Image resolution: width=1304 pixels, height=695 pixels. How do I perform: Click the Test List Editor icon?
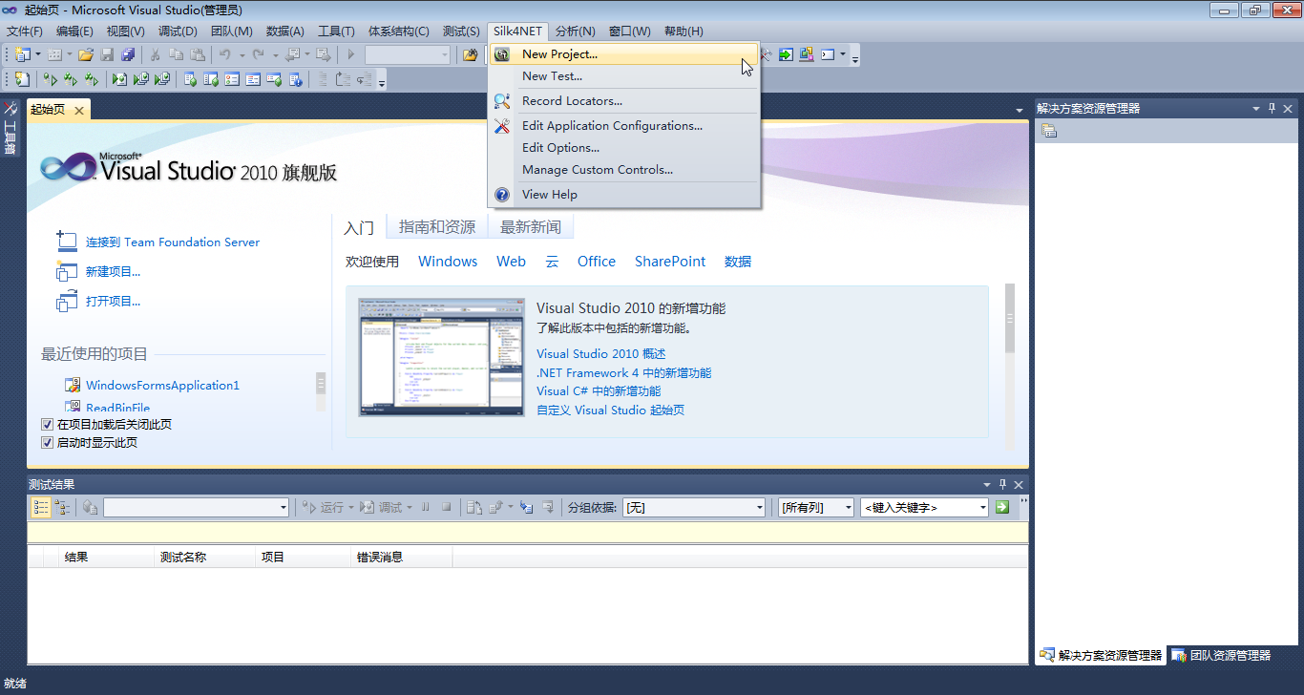[x=211, y=79]
